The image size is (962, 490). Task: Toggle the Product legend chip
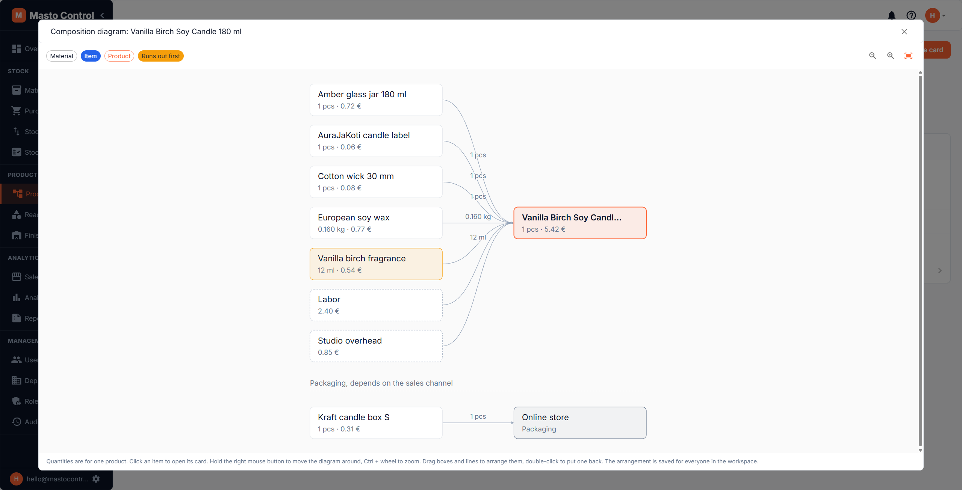coord(119,56)
